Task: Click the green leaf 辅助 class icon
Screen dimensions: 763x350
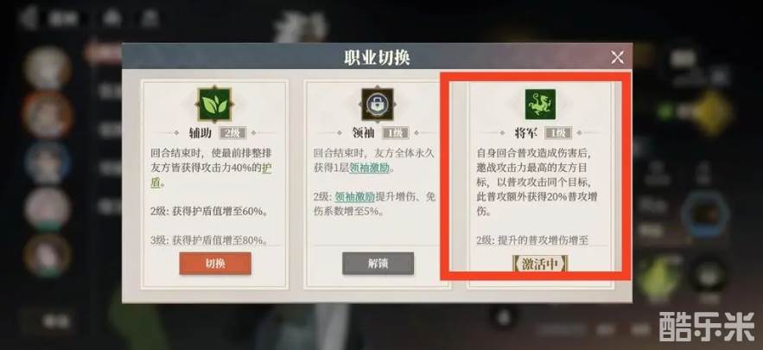Action: (214, 105)
